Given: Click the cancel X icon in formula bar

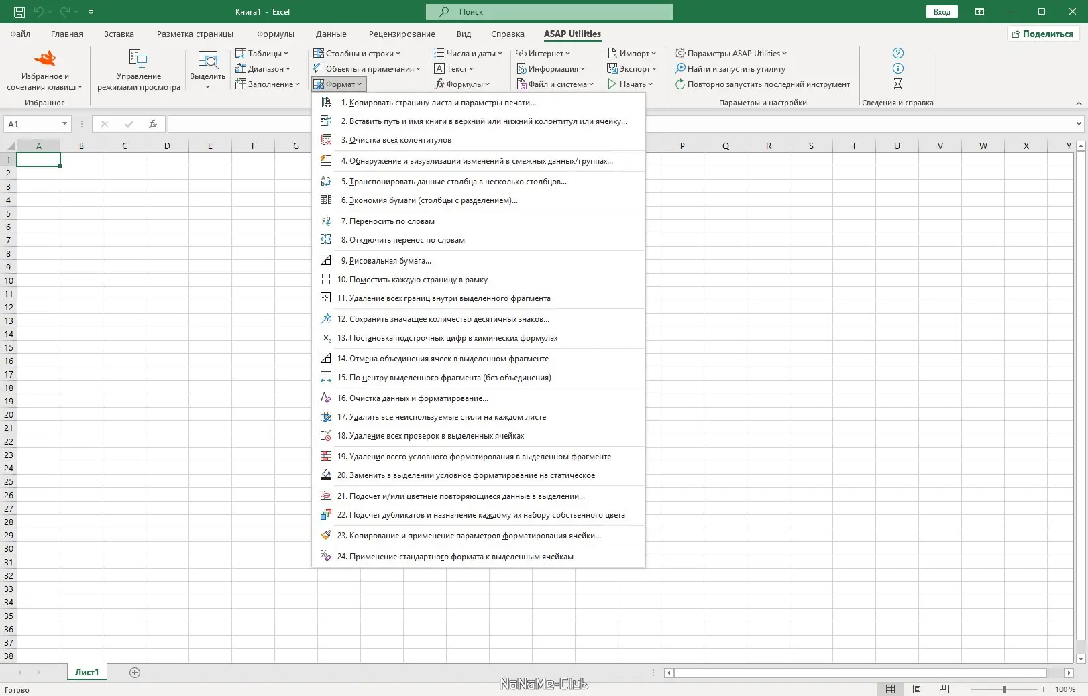Looking at the screenshot, I should point(105,124).
